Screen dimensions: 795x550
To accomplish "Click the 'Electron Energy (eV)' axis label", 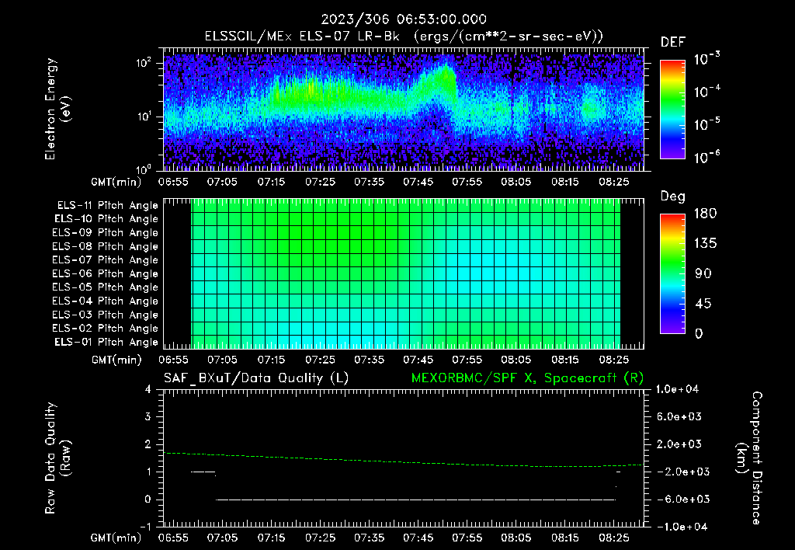I will (x=57, y=109).
